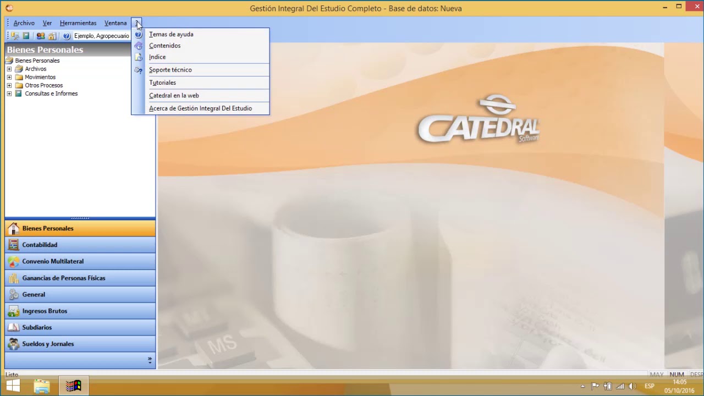
Task: Open the Ingresos Brutos module
Action: [80, 311]
